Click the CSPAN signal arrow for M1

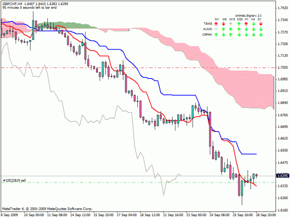click(216, 35)
